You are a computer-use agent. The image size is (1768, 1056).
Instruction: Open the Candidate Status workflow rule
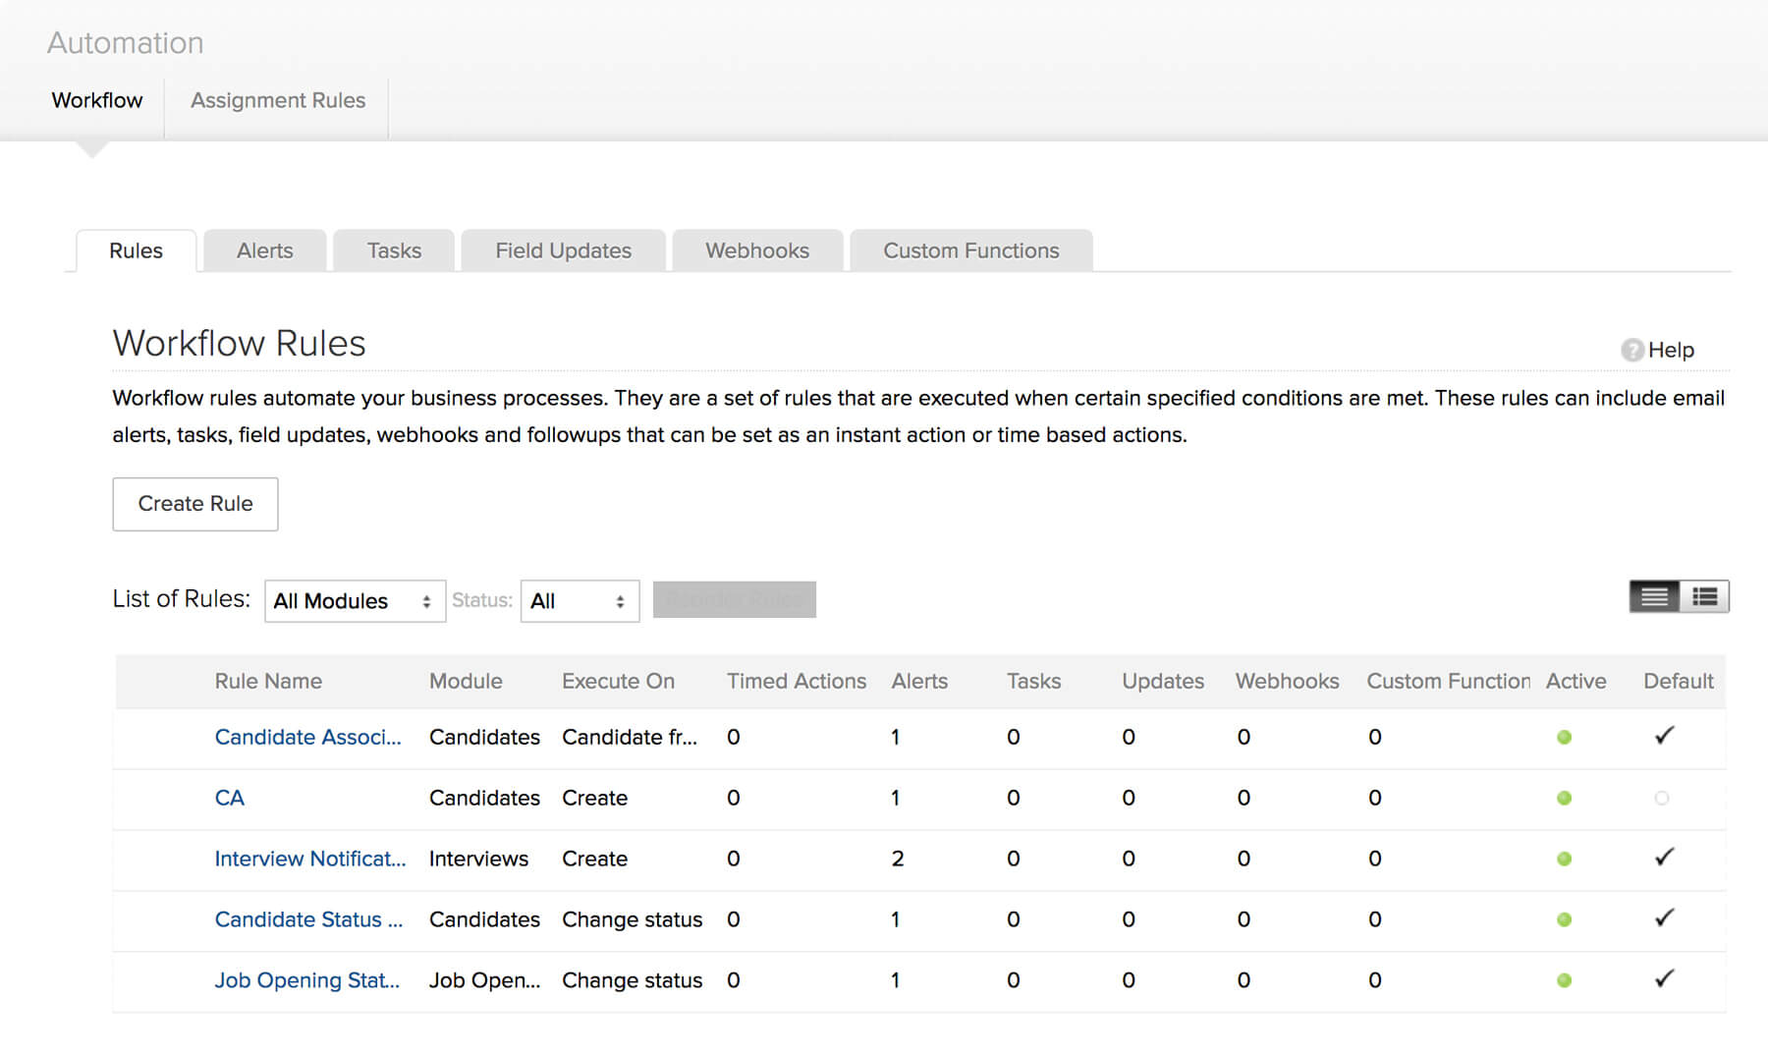[x=307, y=919]
